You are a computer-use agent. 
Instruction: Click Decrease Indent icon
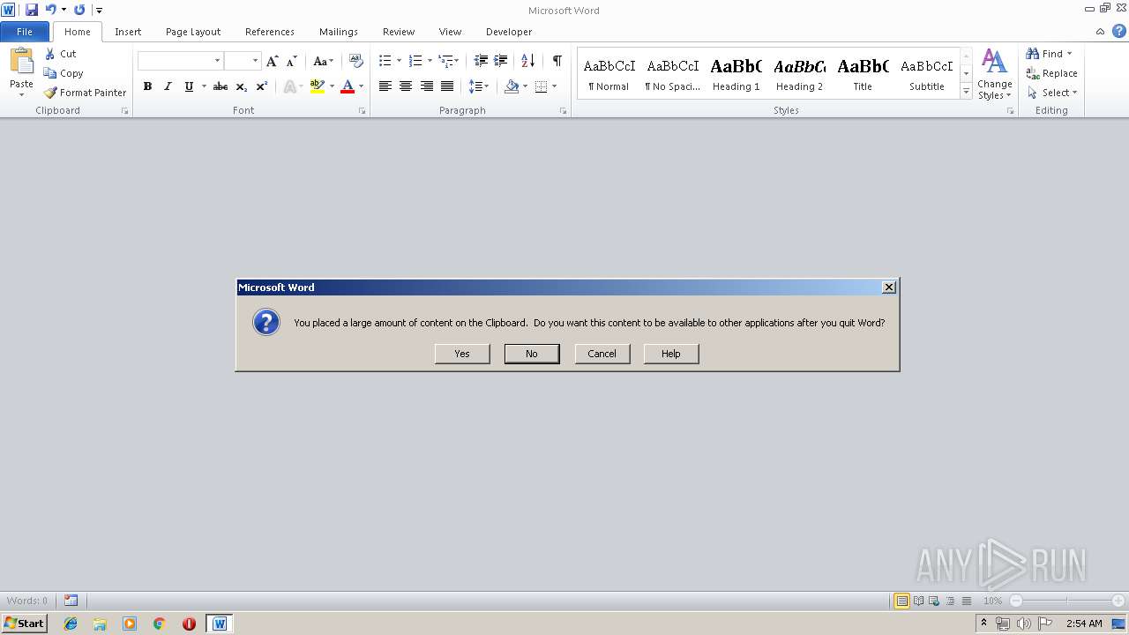tap(481, 61)
